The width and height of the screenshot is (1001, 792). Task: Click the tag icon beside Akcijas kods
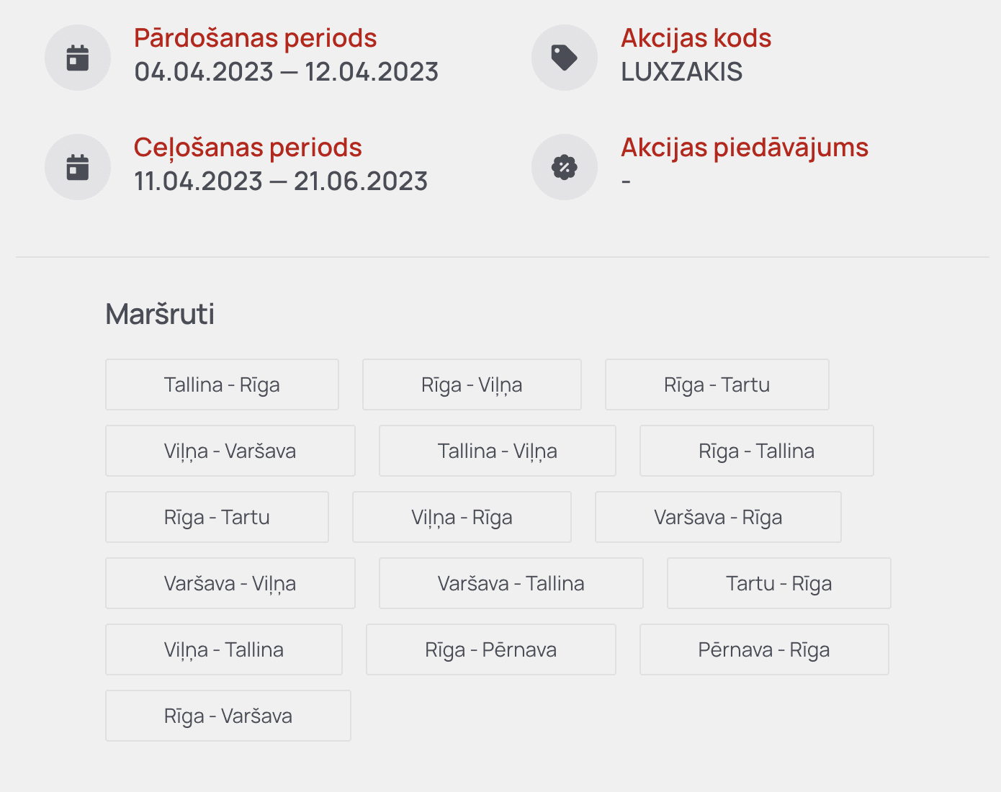coord(565,58)
